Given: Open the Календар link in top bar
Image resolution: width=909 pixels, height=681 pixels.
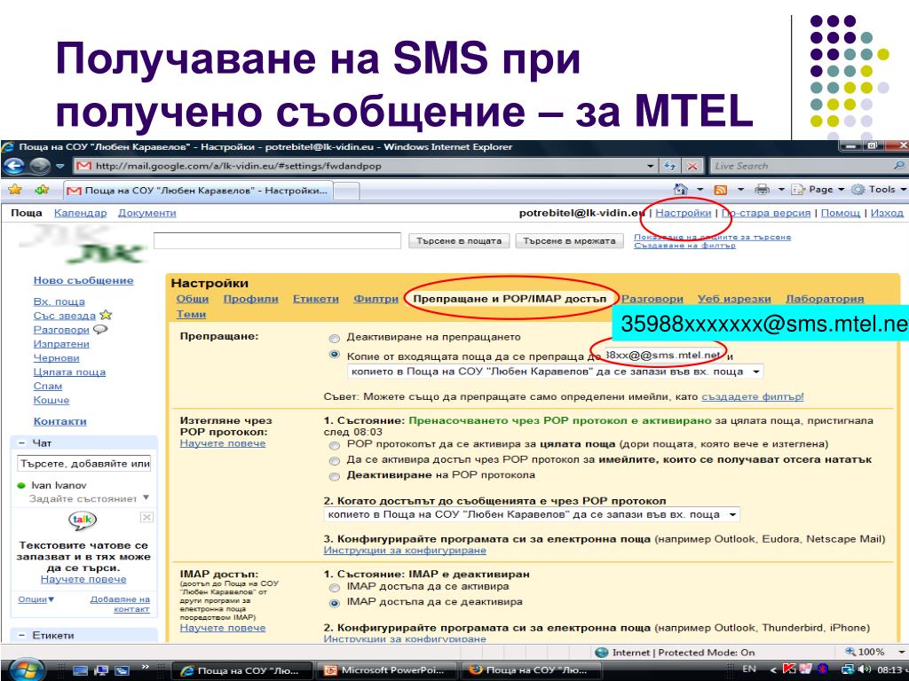Looking at the screenshot, I should [80, 213].
